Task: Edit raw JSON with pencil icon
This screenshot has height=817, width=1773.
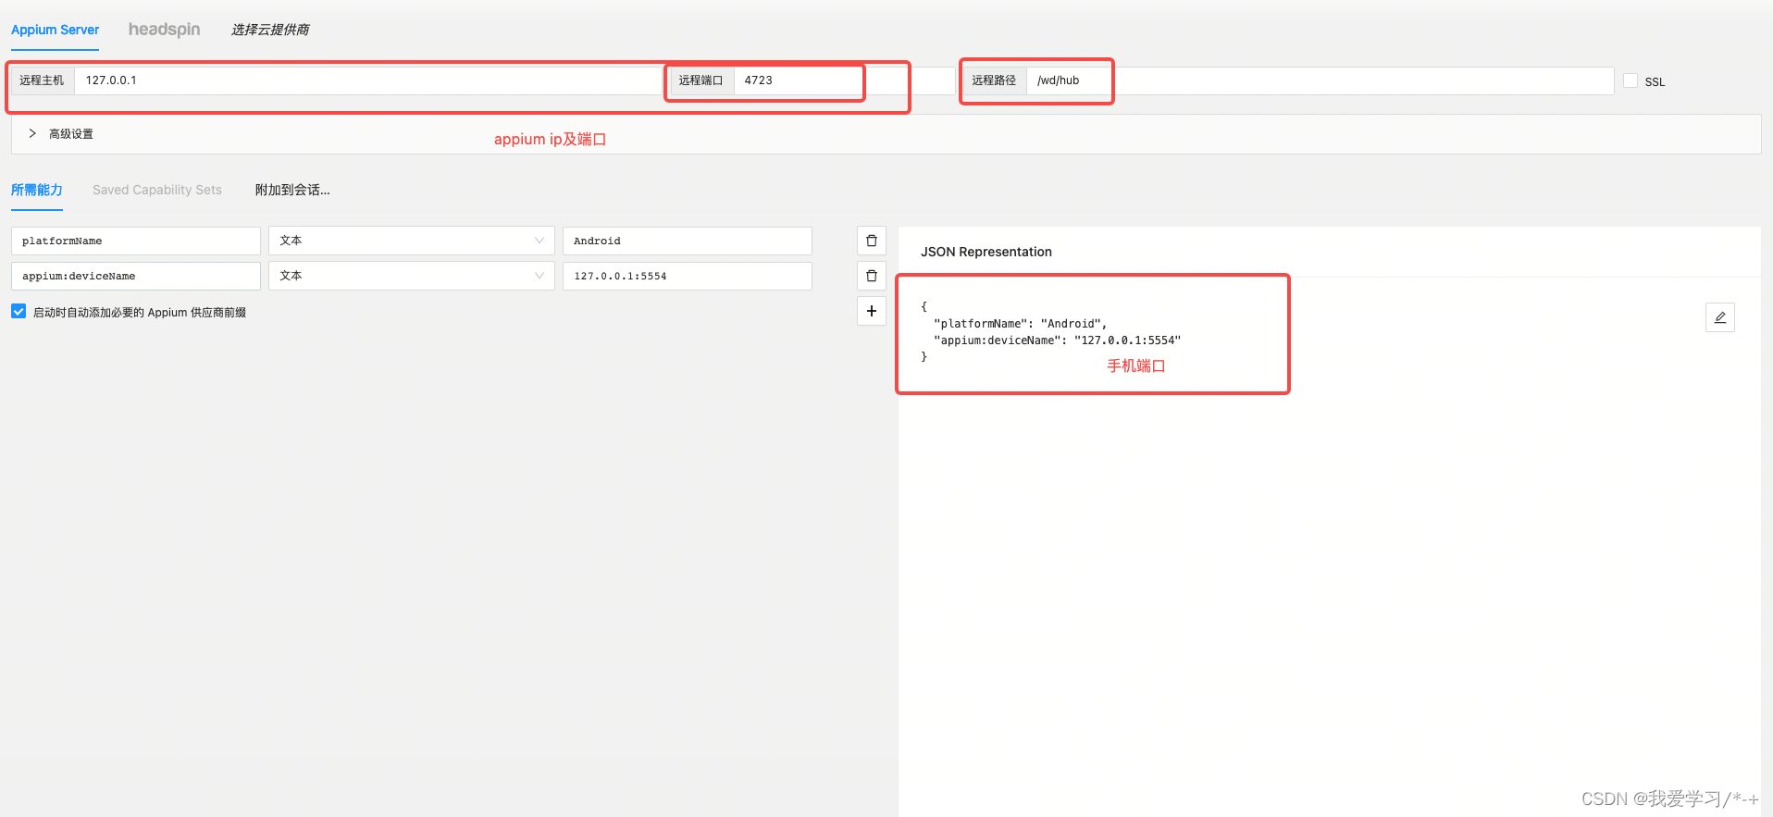Action: [1719, 317]
